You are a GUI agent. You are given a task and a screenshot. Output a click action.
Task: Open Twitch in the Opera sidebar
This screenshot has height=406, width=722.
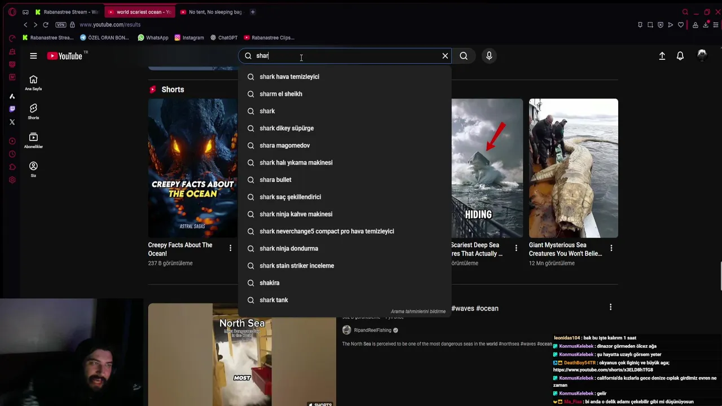(12, 109)
